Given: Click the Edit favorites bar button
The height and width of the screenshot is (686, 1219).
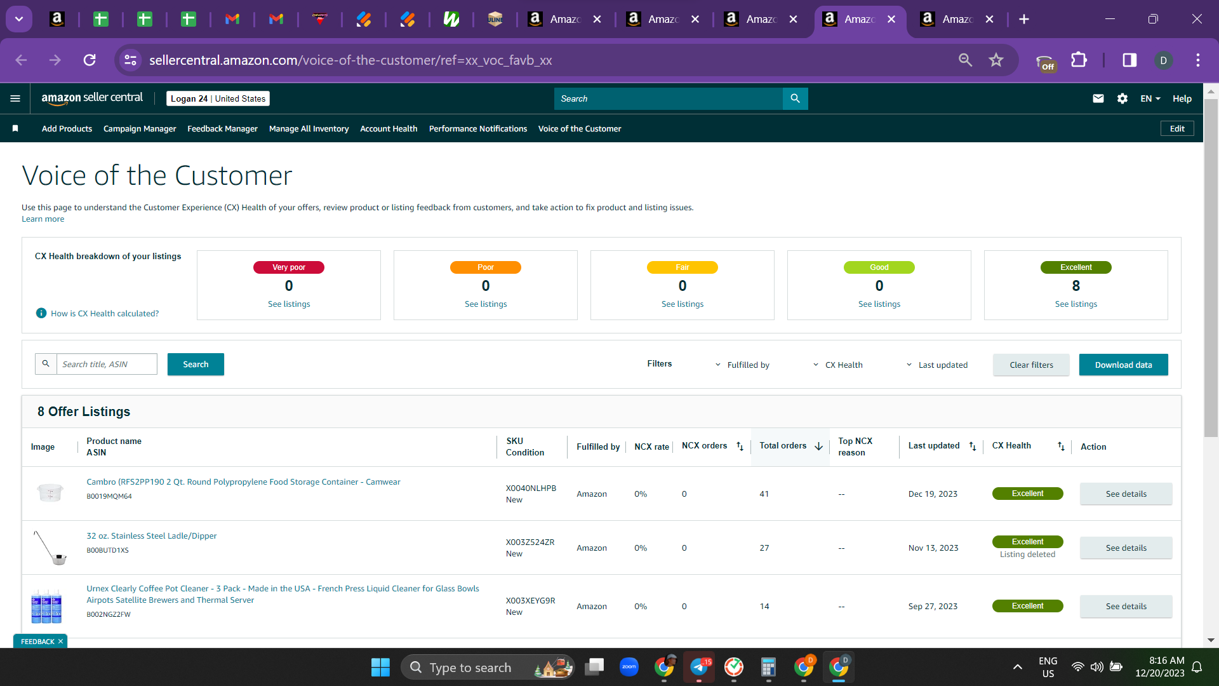Looking at the screenshot, I should tap(1177, 128).
